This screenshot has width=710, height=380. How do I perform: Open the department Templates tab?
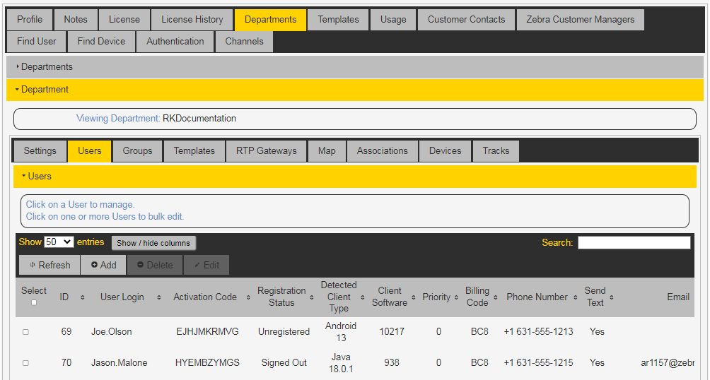(x=194, y=150)
